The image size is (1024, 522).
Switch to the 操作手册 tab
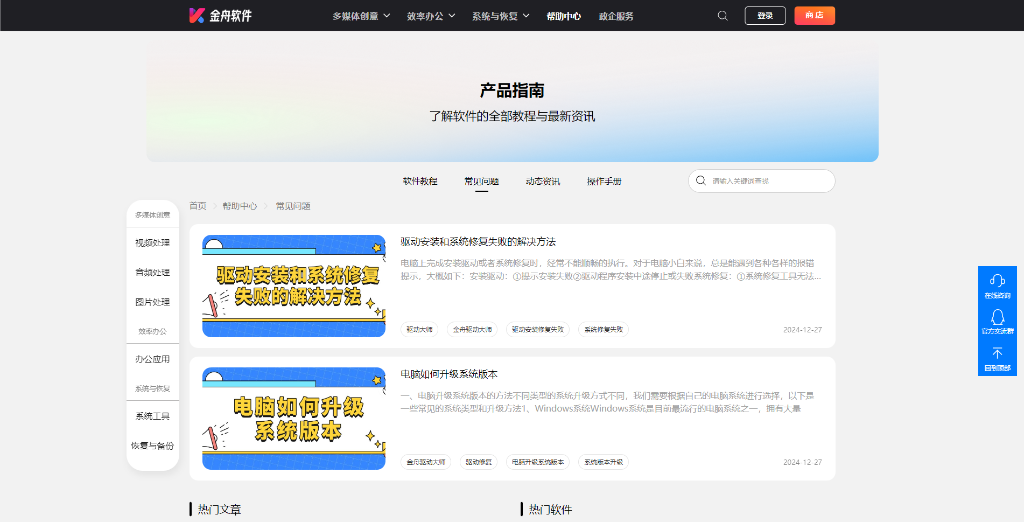(604, 182)
